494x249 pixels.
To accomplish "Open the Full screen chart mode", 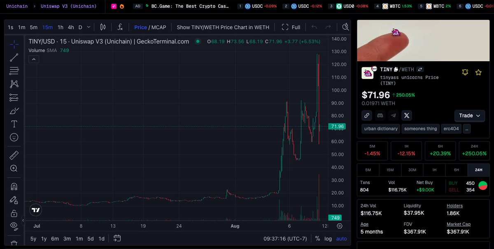I will [291, 27].
